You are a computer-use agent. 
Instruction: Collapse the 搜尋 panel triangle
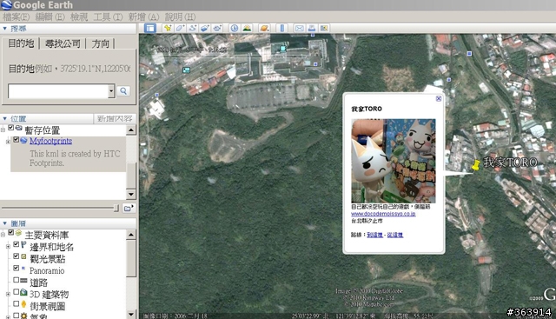[x=4, y=29]
